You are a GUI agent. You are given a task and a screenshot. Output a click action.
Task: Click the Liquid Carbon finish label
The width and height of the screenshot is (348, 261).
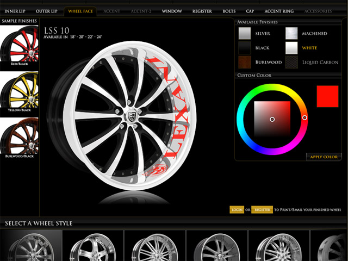[320, 63]
